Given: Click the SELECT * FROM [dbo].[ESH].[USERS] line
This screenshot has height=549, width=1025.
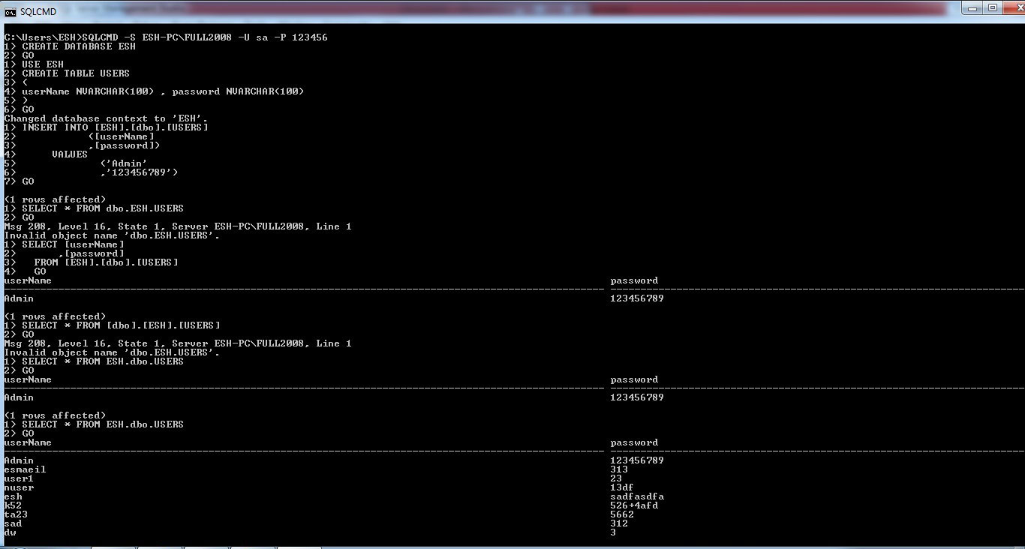Looking at the screenshot, I should pos(120,325).
